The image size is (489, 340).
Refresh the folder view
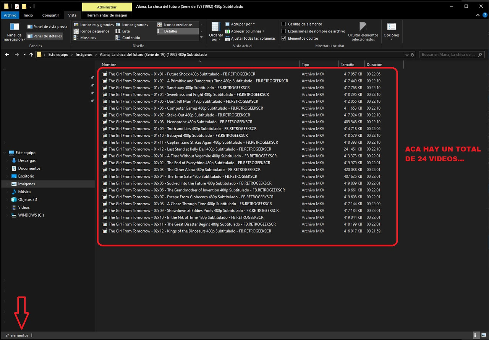(x=413, y=55)
